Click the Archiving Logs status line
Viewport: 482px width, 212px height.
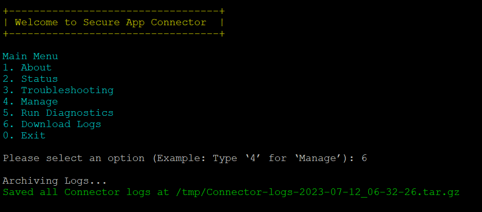point(55,181)
